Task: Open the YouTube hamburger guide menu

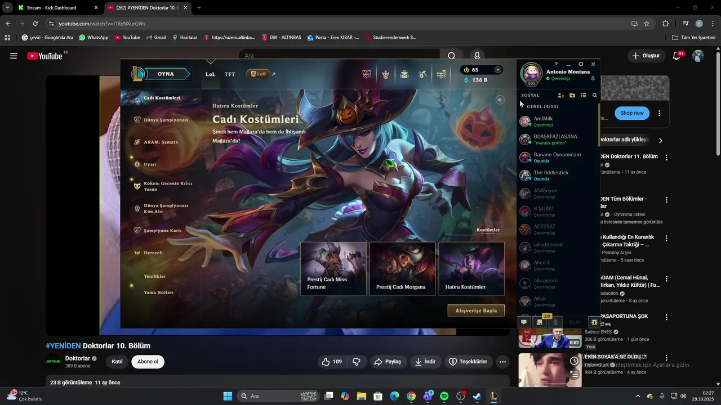Action: 14,56
